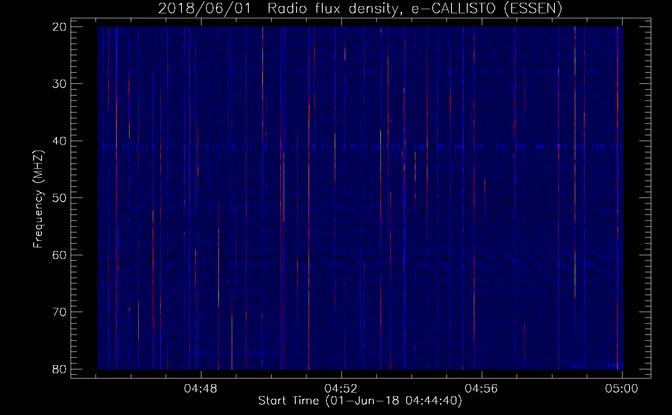This screenshot has height=415, width=672.
Task: Click the 50 frequency tick label
Action: pyautogui.click(x=60, y=198)
